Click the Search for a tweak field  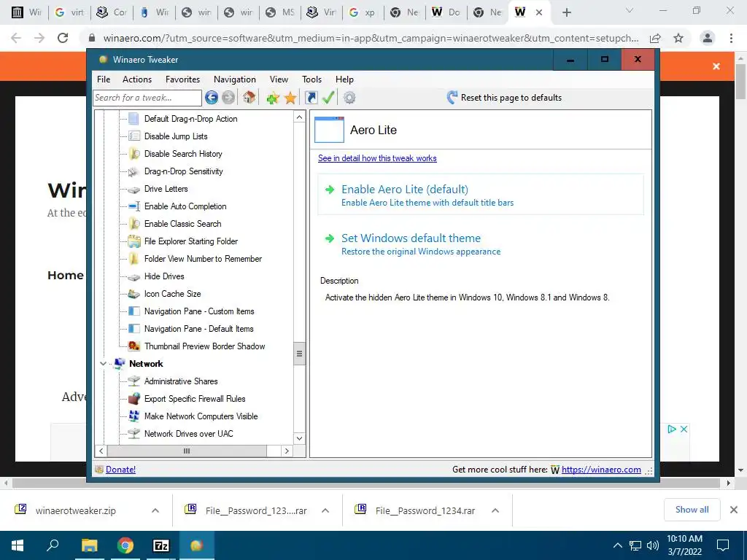147,98
